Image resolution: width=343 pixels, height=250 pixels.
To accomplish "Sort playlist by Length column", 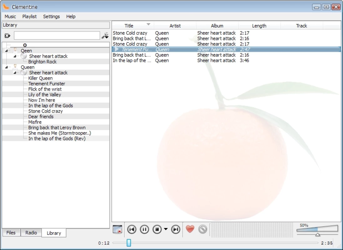I will pyautogui.click(x=259, y=26).
